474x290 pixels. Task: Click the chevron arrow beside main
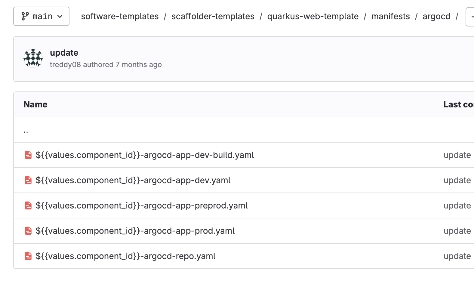coord(60,17)
